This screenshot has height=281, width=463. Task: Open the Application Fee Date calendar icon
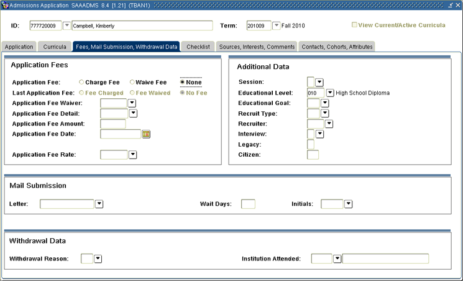coord(146,134)
